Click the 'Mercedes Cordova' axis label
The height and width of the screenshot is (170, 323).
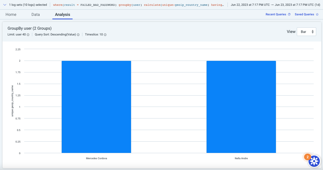96,158
